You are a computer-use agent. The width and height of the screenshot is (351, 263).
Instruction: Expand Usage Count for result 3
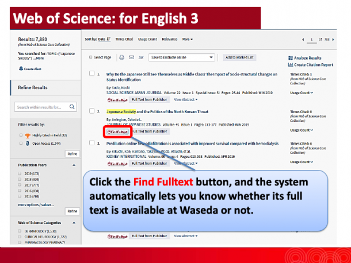[x=302, y=162]
